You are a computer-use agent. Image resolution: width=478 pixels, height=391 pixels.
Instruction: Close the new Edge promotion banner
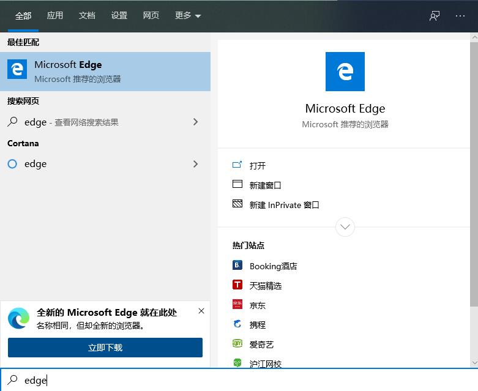pyautogui.click(x=201, y=311)
